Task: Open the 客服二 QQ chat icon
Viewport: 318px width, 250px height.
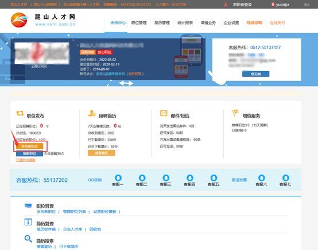Action: click(142, 178)
